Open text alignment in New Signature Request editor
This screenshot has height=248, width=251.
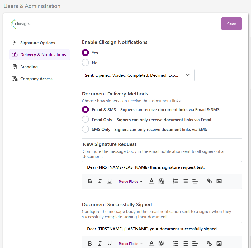[195, 181]
